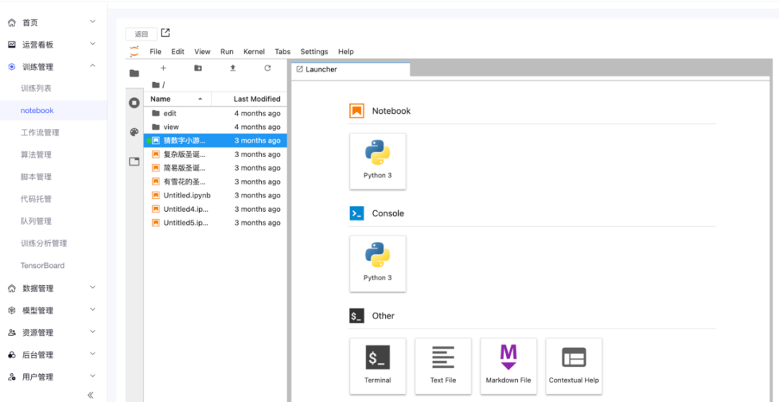
Task: Expand the 模型管理 menu chevron
Action: coord(92,309)
